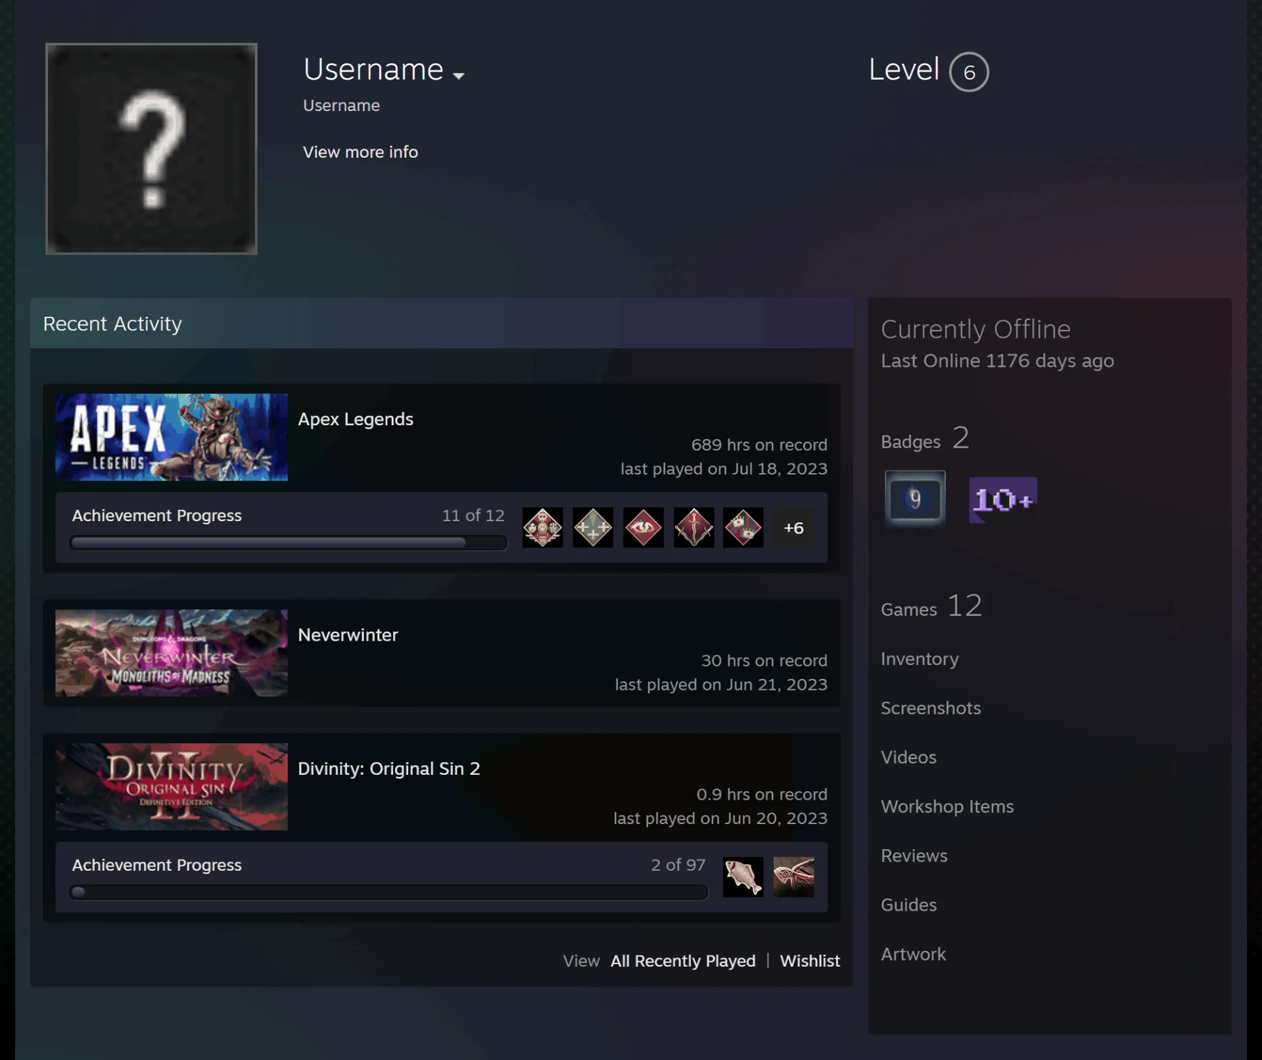Select first Apex Legends achievement icon

pos(542,527)
